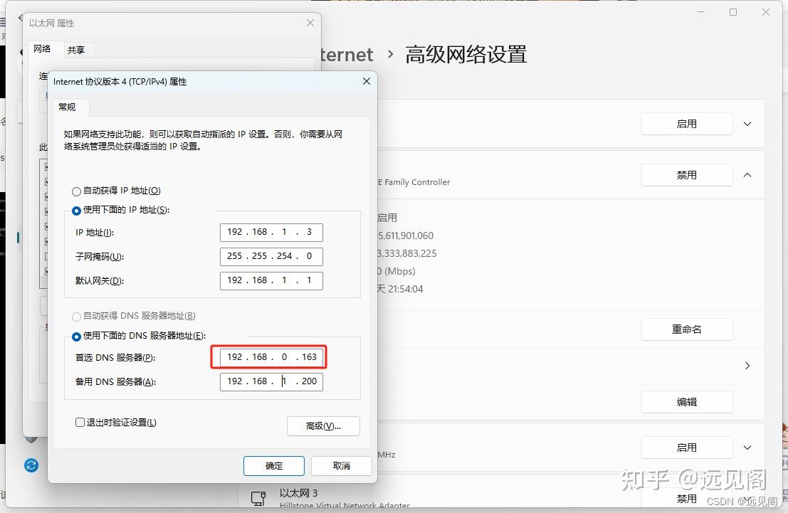Image resolution: width=788 pixels, height=513 pixels.
Task: Click the right-arrow chevron above the 编辑 button
Action: tap(747, 365)
